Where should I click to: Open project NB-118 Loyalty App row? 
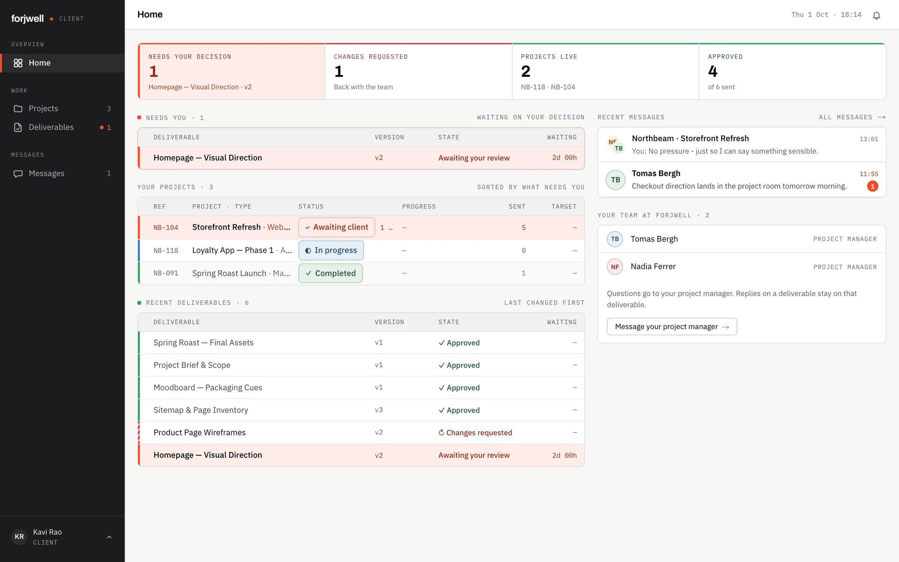361,250
